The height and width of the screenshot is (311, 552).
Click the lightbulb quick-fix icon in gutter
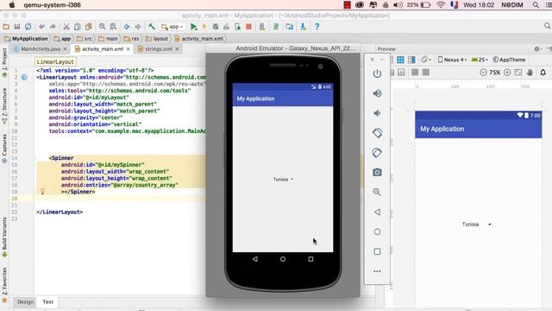[42, 191]
